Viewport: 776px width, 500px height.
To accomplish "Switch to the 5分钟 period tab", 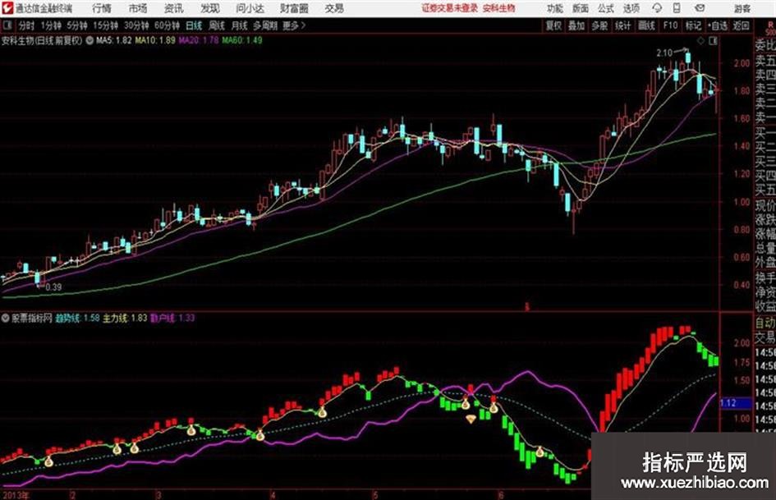I will [x=77, y=25].
